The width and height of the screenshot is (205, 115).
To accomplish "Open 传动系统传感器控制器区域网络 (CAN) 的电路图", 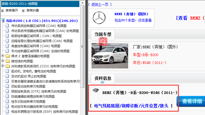I will click(x=45, y=31).
